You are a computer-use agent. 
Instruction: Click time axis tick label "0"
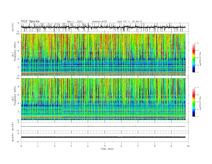pyautogui.click(x=21, y=146)
